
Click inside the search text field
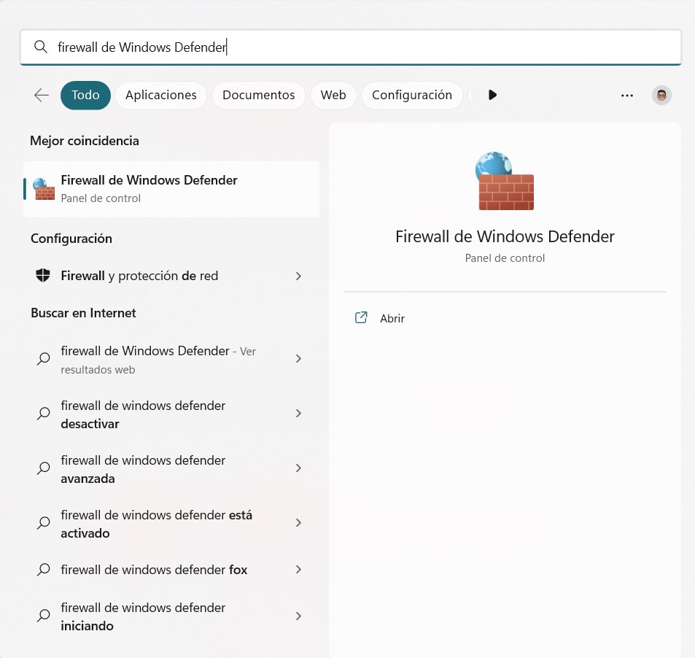365,47
